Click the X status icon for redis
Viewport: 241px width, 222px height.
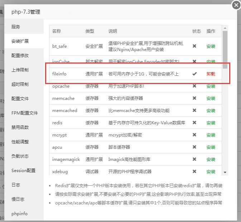click(194, 123)
